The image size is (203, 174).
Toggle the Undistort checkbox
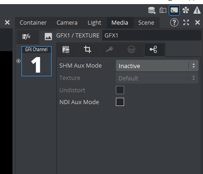click(x=120, y=90)
